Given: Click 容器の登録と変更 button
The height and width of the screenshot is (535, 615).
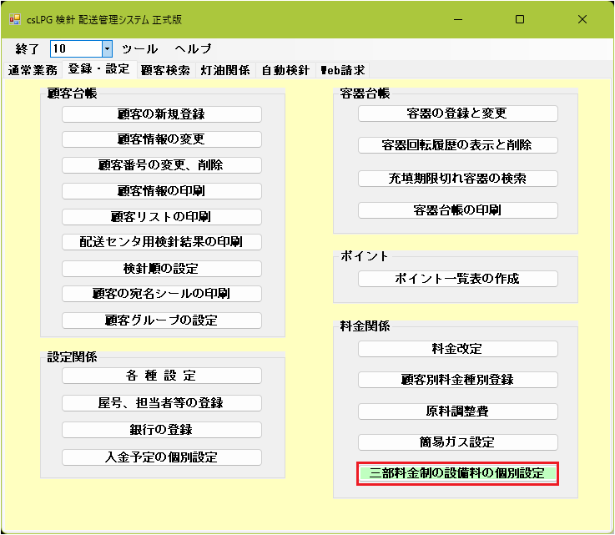Looking at the screenshot, I should [x=458, y=114].
